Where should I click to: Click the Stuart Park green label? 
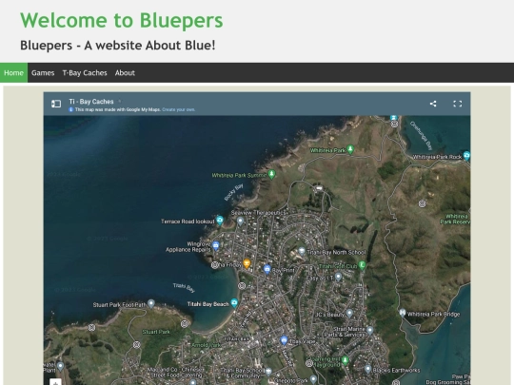(156, 332)
